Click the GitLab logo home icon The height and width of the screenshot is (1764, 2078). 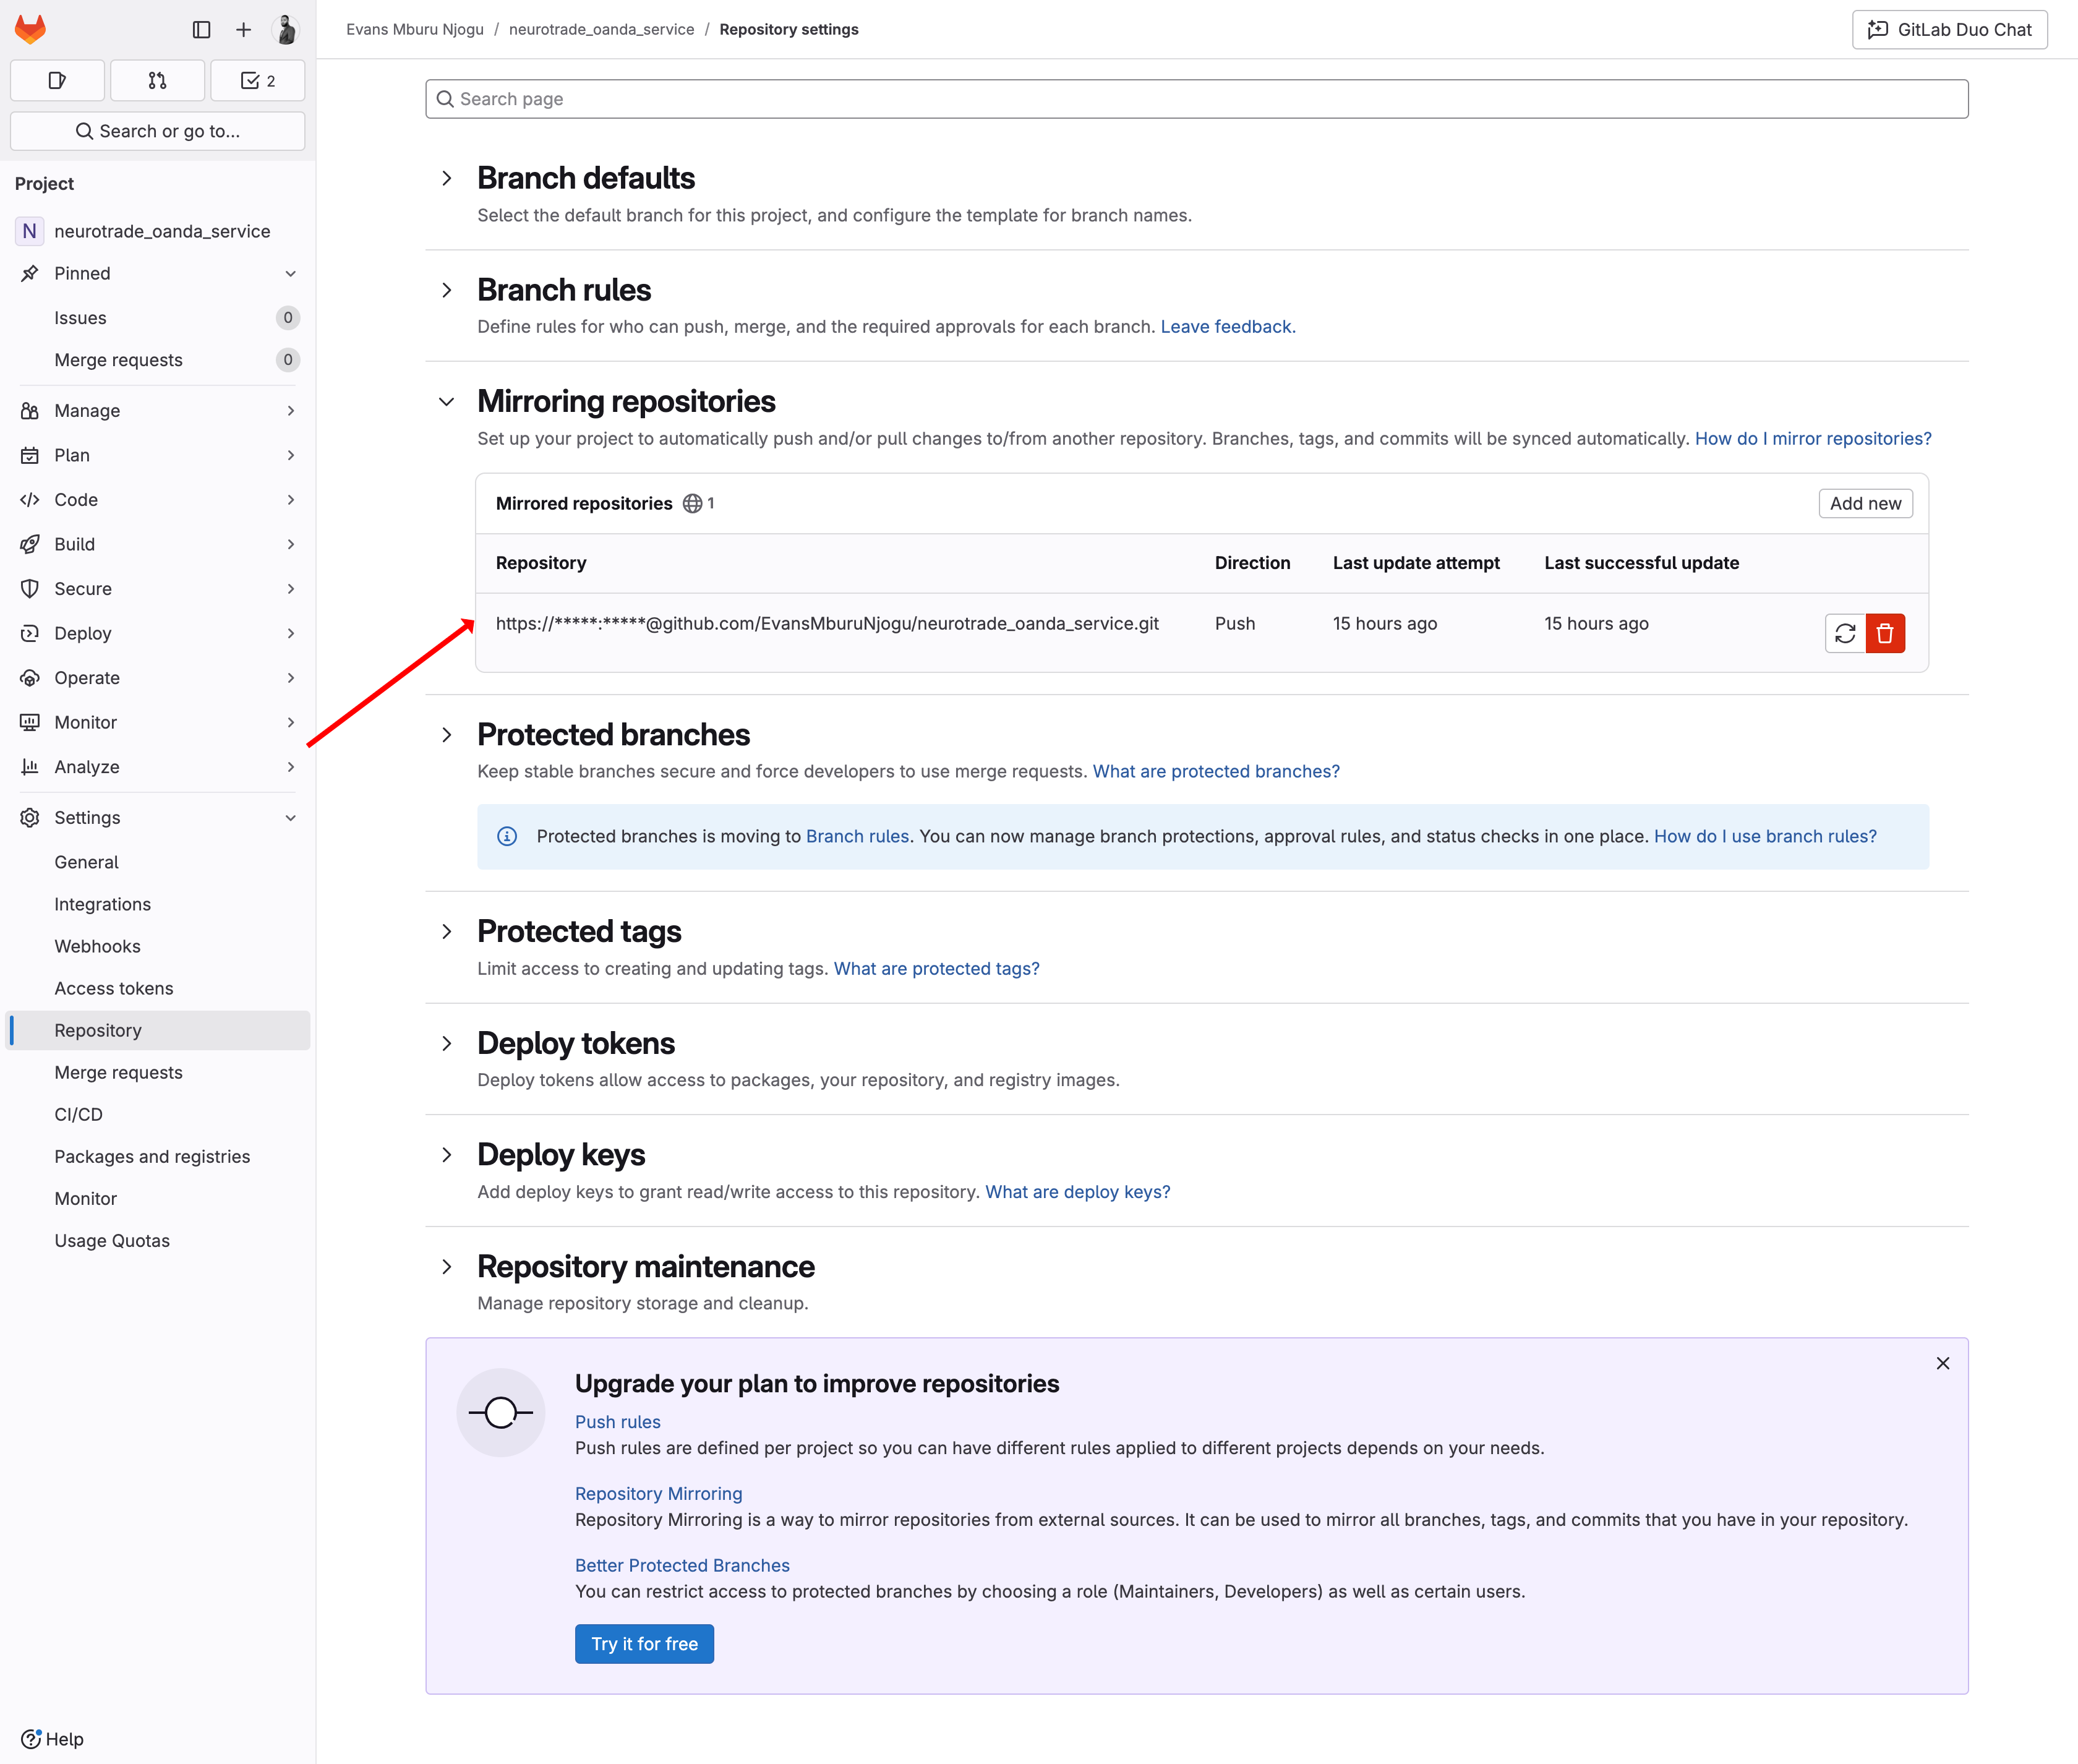tap(30, 29)
